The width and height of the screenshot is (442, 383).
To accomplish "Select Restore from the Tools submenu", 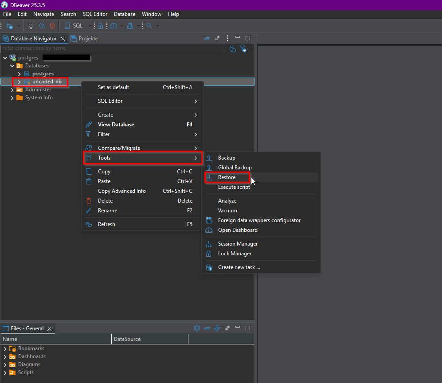I will pos(227,177).
